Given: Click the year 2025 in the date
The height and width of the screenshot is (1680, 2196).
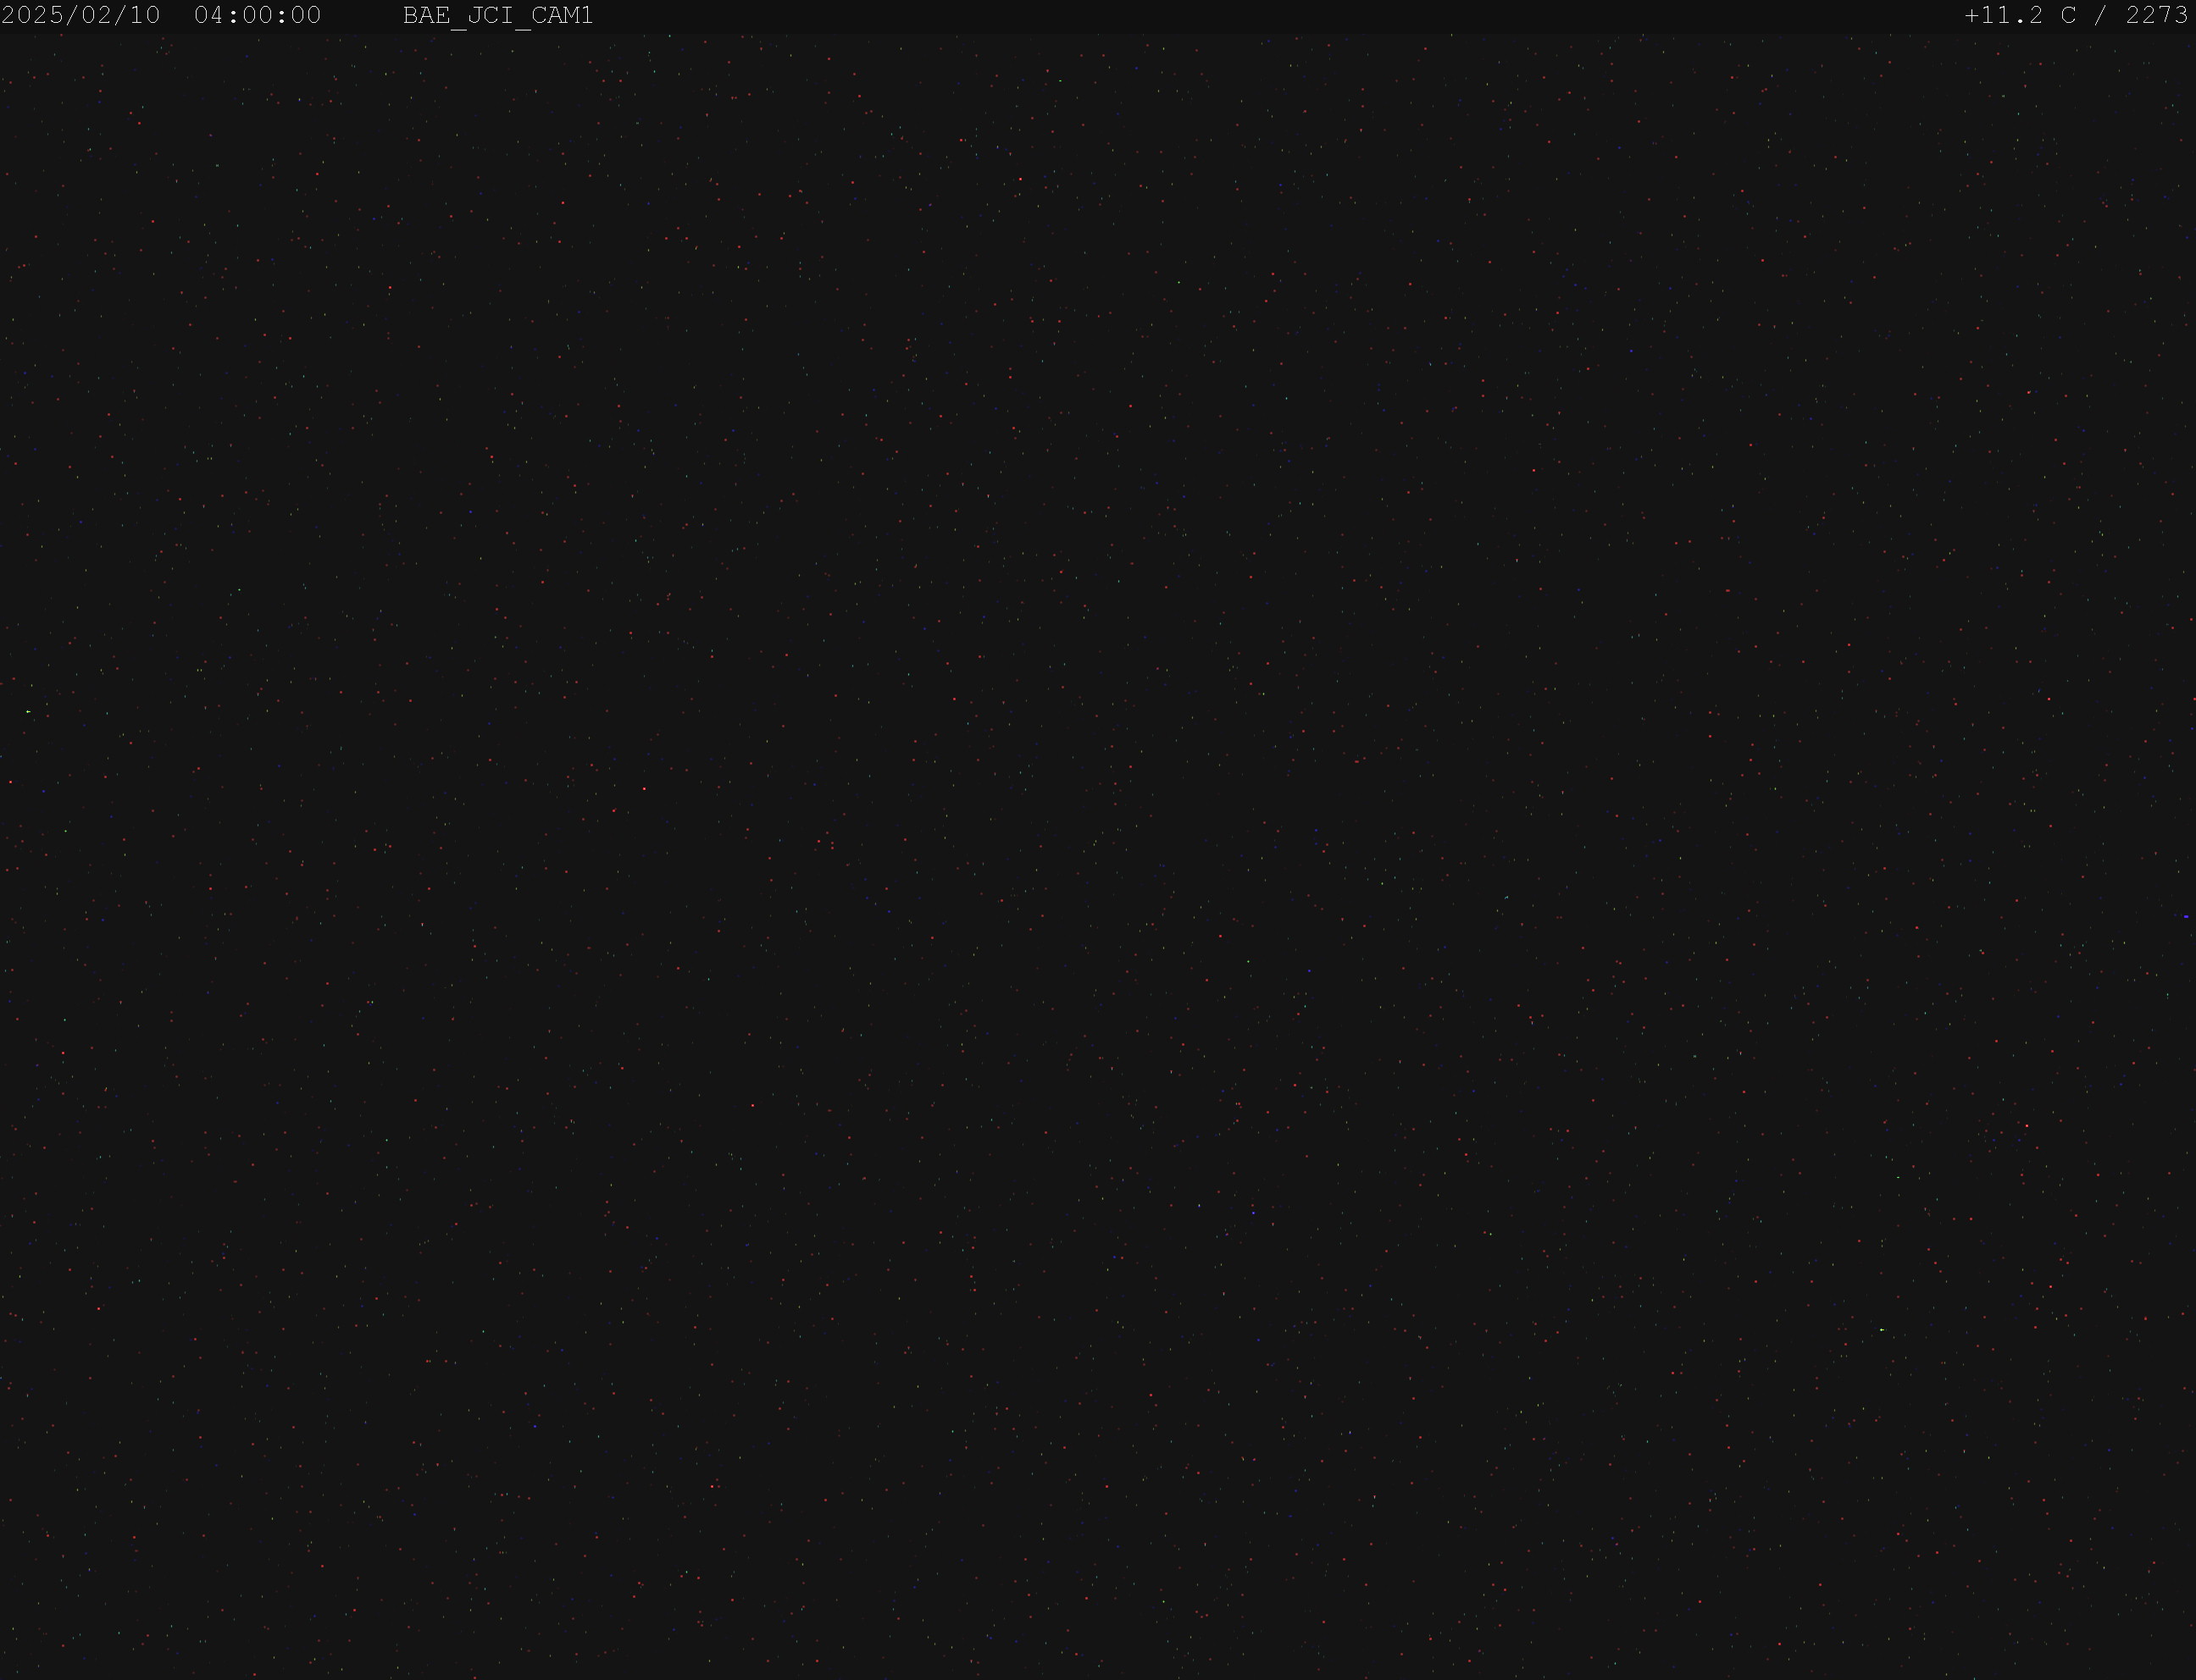Looking at the screenshot, I should tap(32, 16).
